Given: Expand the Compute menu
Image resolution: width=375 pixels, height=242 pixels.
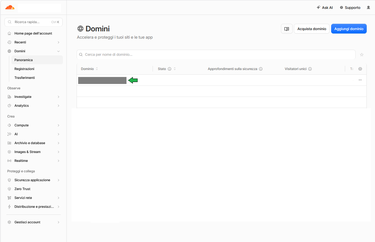Looking at the screenshot, I should pyautogui.click(x=58, y=125).
